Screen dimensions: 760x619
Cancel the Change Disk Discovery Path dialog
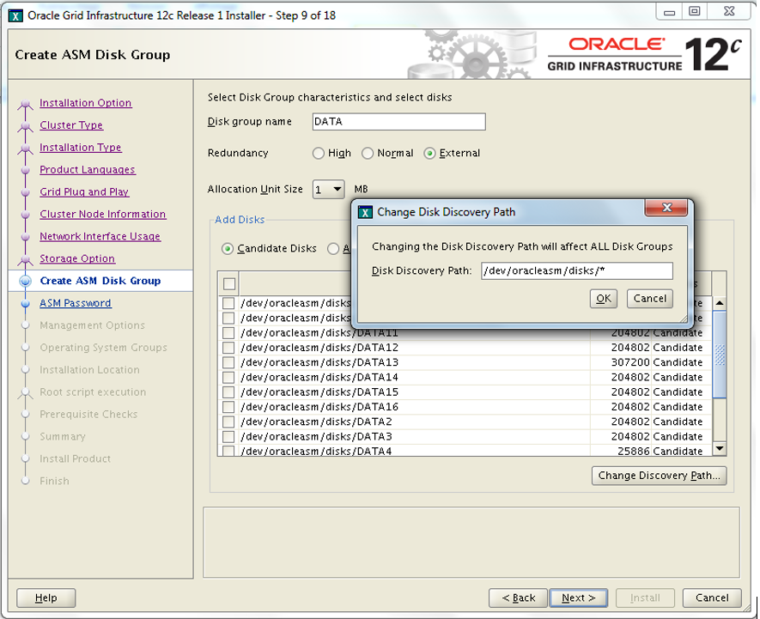(650, 299)
